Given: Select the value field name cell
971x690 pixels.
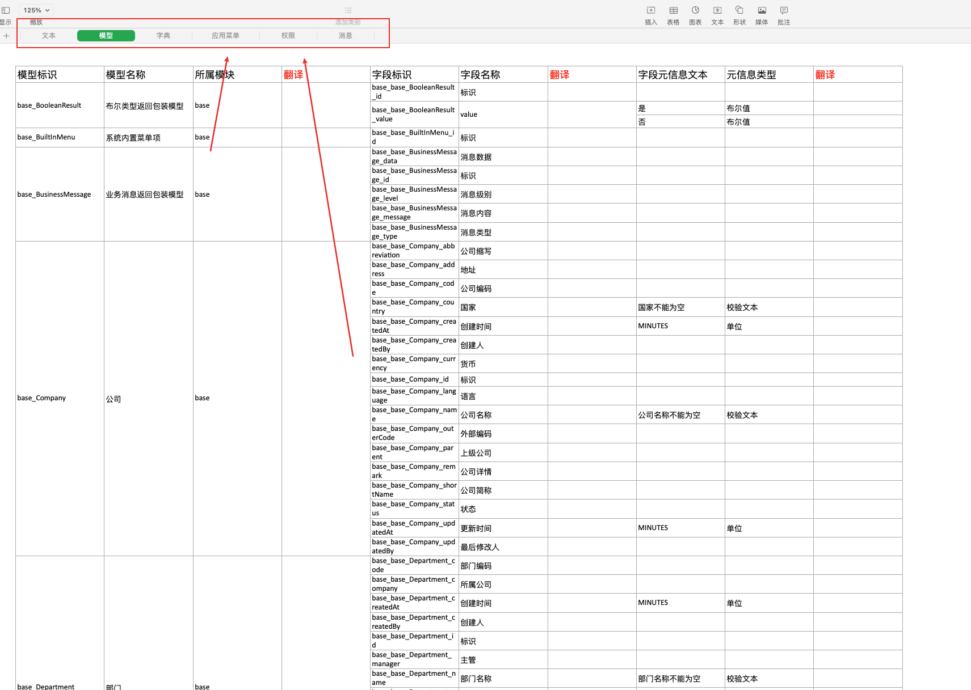Looking at the screenshot, I should [x=503, y=115].
